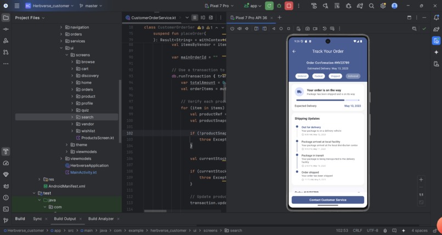Switch to the Build Output tab
This screenshot has width=442, height=235.
[65, 219]
